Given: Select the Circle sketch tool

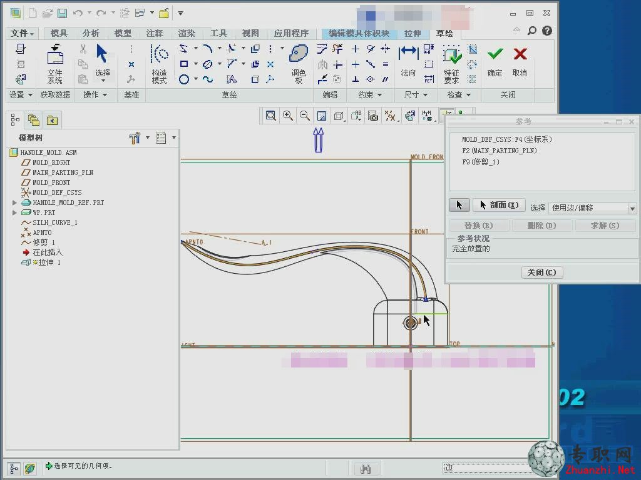Looking at the screenshot, I should point(184,79).
